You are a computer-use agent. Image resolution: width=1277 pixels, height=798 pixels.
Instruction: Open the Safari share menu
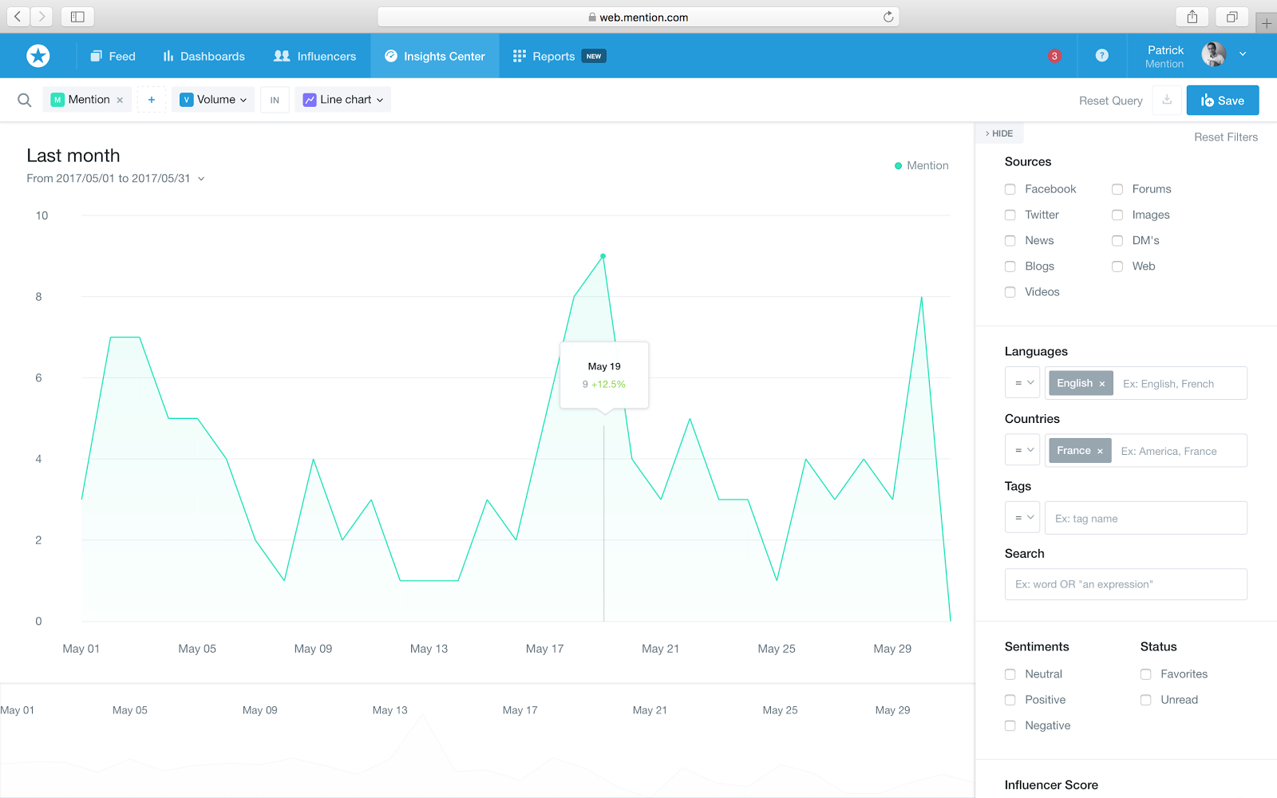pyautogui.click(x=1192, y=17)
